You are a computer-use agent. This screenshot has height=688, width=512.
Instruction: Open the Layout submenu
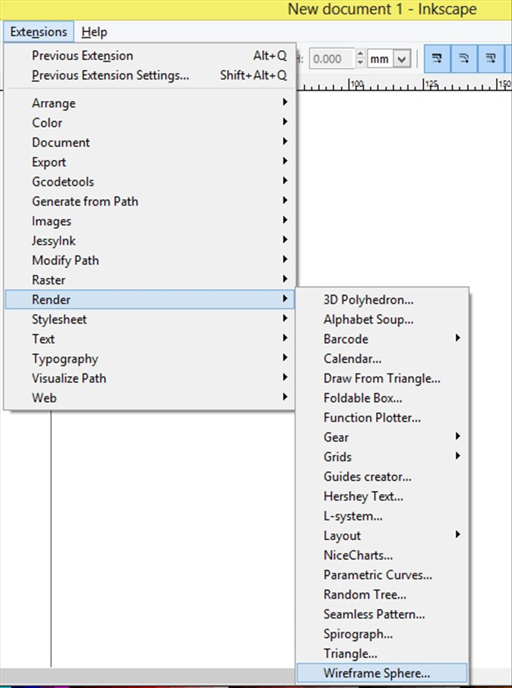pyautogui.click(x=382, y=536)
